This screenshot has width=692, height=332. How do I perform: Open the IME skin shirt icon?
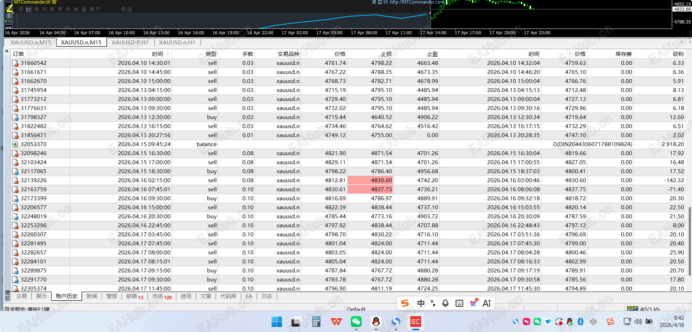tap(473, 303)
